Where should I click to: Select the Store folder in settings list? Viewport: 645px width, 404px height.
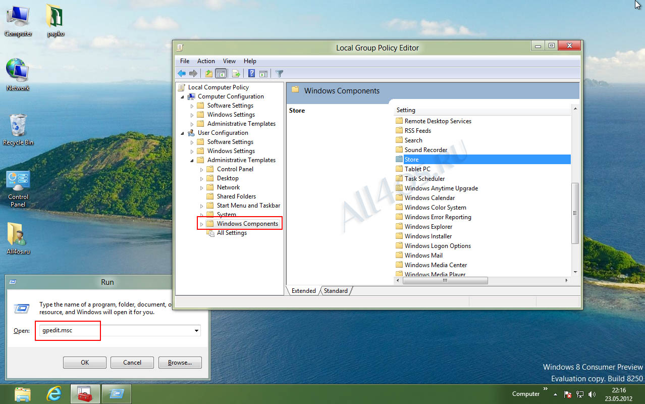pyautogui.click(x=483, y=160)
